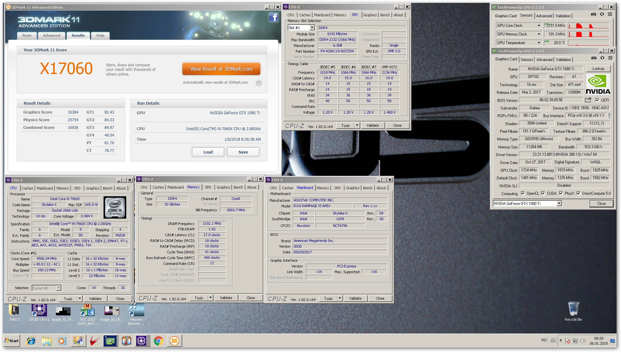Image resolution: width=621 pixels, height=352 pixels.
Task: Click the red 3DMark taskbar icon
Action: 94,341
